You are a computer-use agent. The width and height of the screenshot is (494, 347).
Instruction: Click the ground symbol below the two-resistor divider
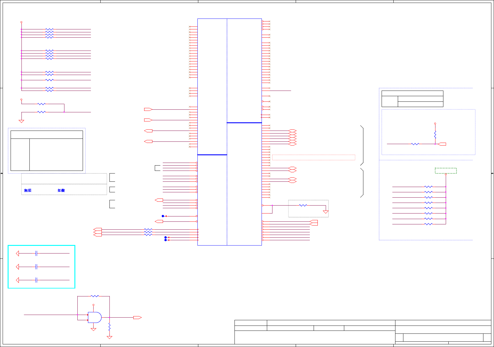point(21,121)
